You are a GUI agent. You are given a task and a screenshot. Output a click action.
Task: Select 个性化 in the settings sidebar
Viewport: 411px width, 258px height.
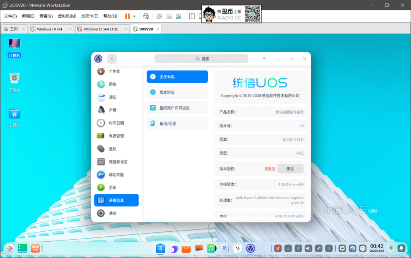[x=116, y=71]
